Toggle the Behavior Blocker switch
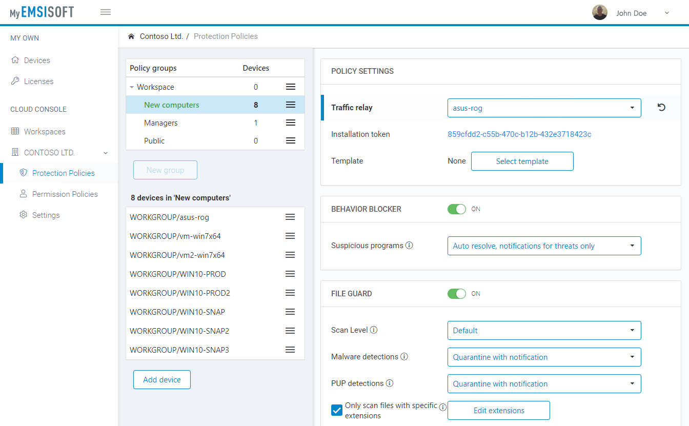Screen dimensions: 689x426 457,209
